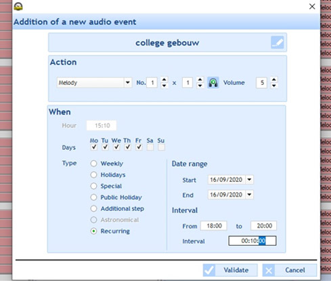Click the Hour field showing 15:10
Viewport: 331px width, 281px height.
coord(102,126)
